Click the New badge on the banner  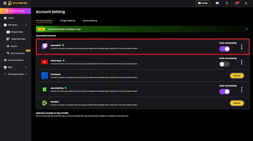41,29
